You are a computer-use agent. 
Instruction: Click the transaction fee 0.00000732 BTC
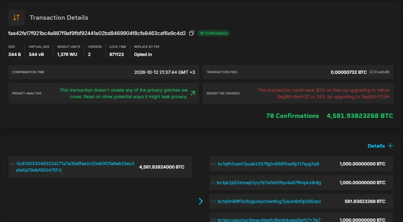click(349, 72)
